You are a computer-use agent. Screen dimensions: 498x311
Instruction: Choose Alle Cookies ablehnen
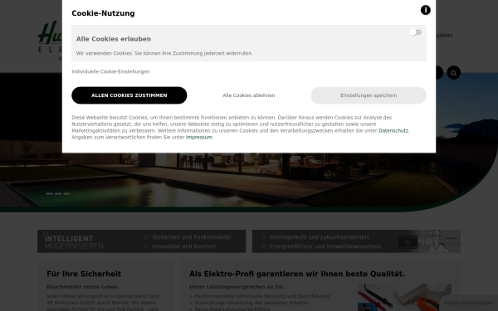[249, 95]
